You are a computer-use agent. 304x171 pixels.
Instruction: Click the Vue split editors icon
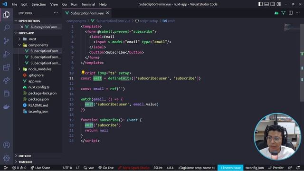[283, 13]
